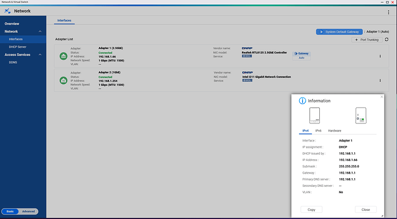The image size is (397, 219).
Task: Switch to Basic mode
Action: (x=10, y=212)
